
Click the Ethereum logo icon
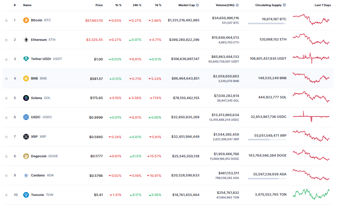(x=26, y=40)
